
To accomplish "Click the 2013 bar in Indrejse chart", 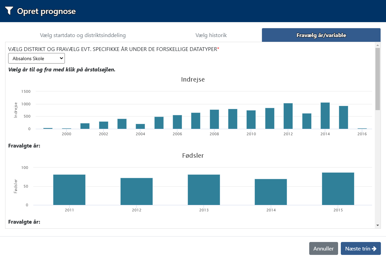I will coord(307,121).
